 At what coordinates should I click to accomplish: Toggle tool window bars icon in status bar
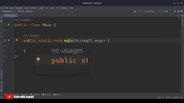(1, 98)
